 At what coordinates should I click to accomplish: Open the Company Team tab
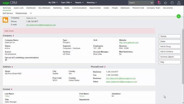[153, 8]
